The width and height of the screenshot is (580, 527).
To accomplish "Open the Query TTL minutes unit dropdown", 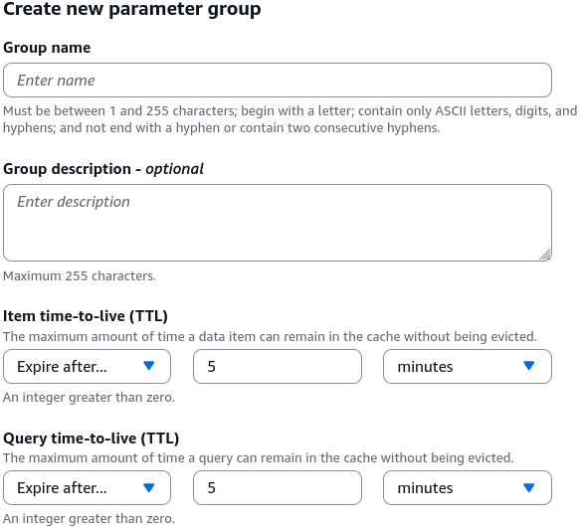I will point(468,488).
